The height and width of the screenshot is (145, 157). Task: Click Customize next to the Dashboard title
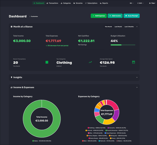34,16
